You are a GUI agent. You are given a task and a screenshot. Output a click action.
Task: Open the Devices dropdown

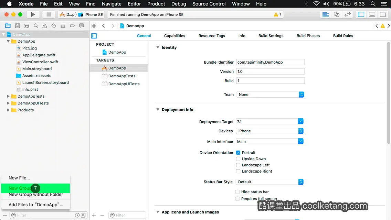(270, 131)
